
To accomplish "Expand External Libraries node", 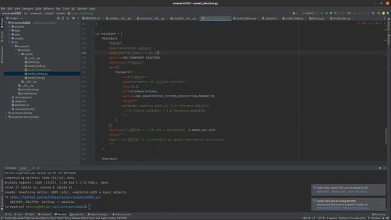I will click(x=7, y=113).
